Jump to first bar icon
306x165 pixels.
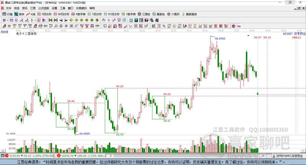click(x=51, y=20)
